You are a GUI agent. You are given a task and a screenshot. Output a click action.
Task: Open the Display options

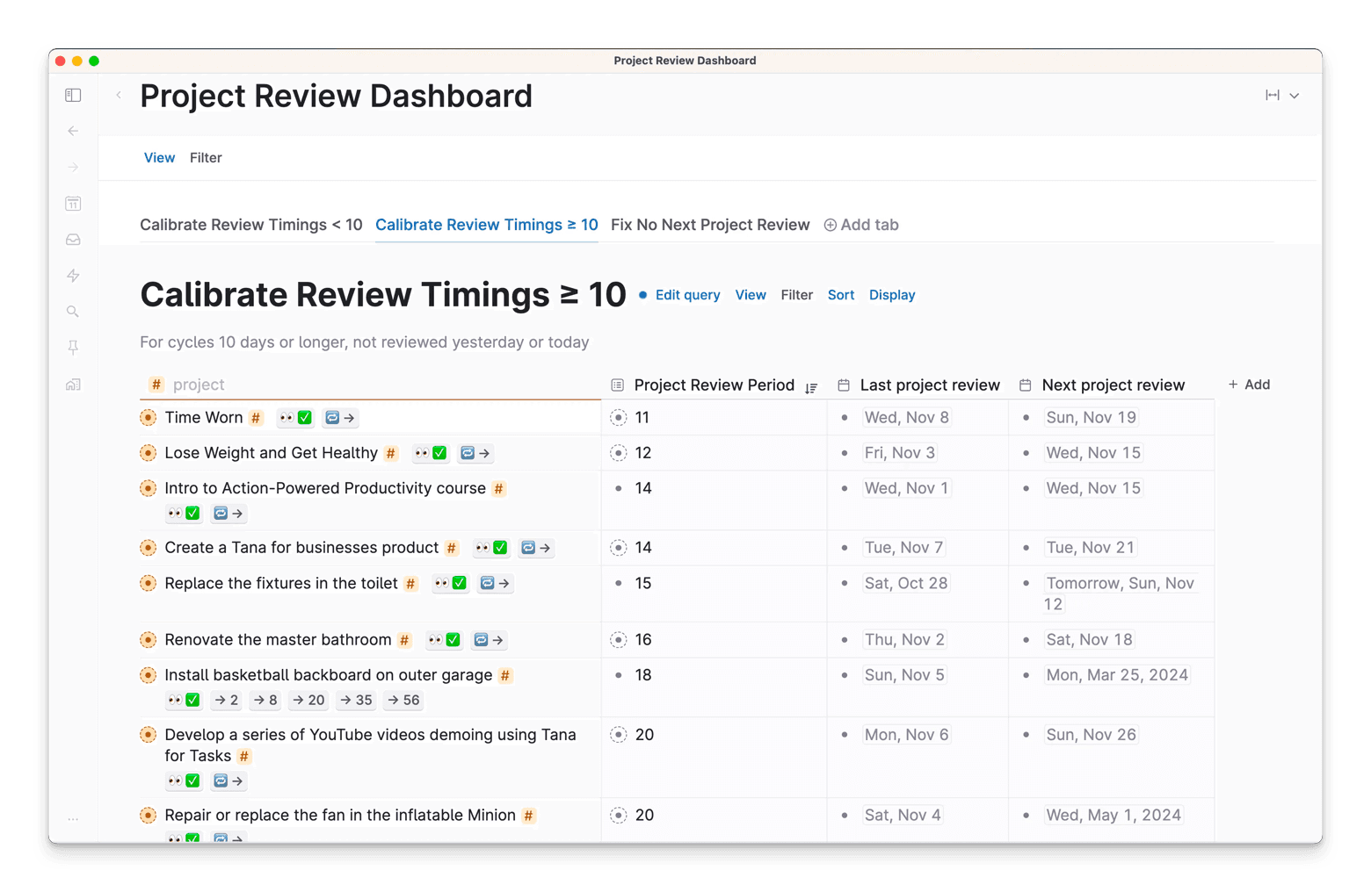[892, 295]
